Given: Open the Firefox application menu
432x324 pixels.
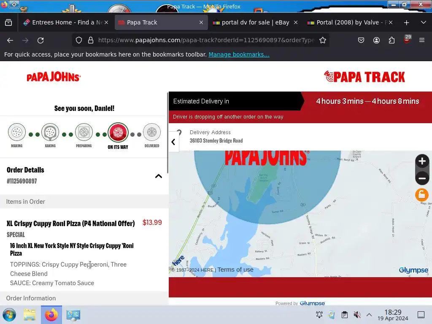Looking at the screenshot, I should point(422,40).
